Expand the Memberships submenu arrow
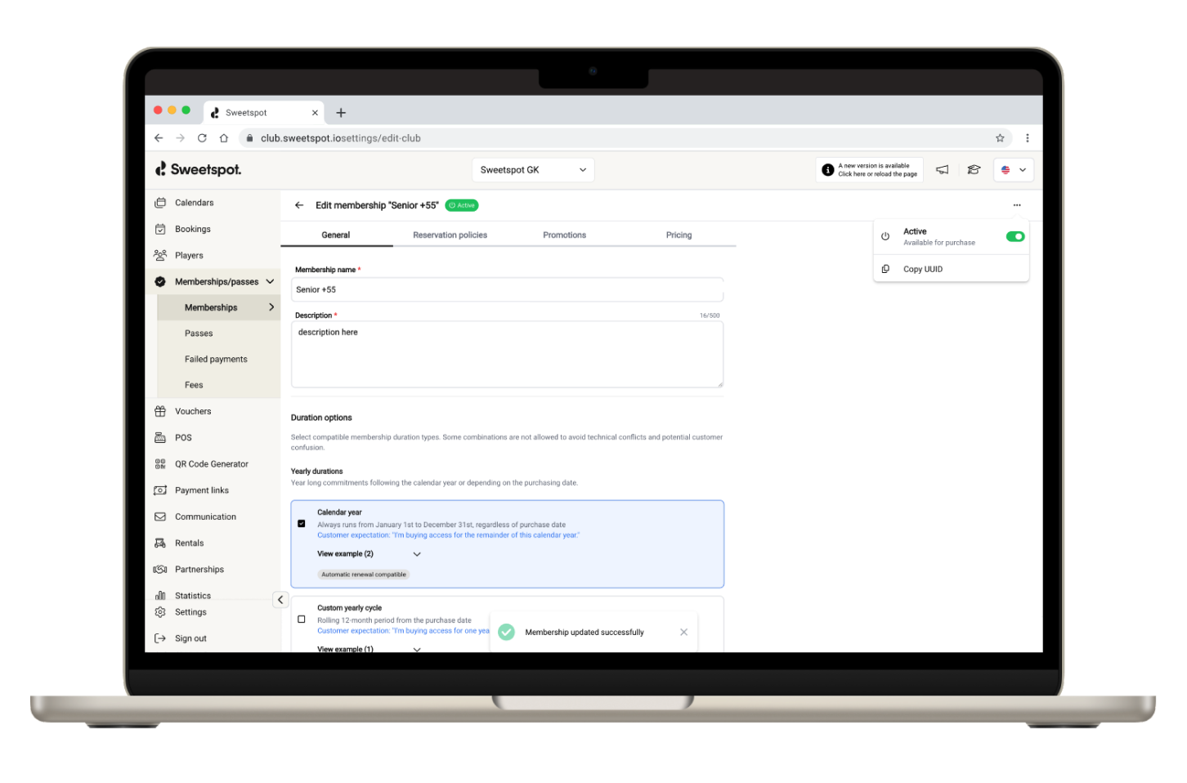Viewport: 1187px width, 783px height. pos(271,307)
